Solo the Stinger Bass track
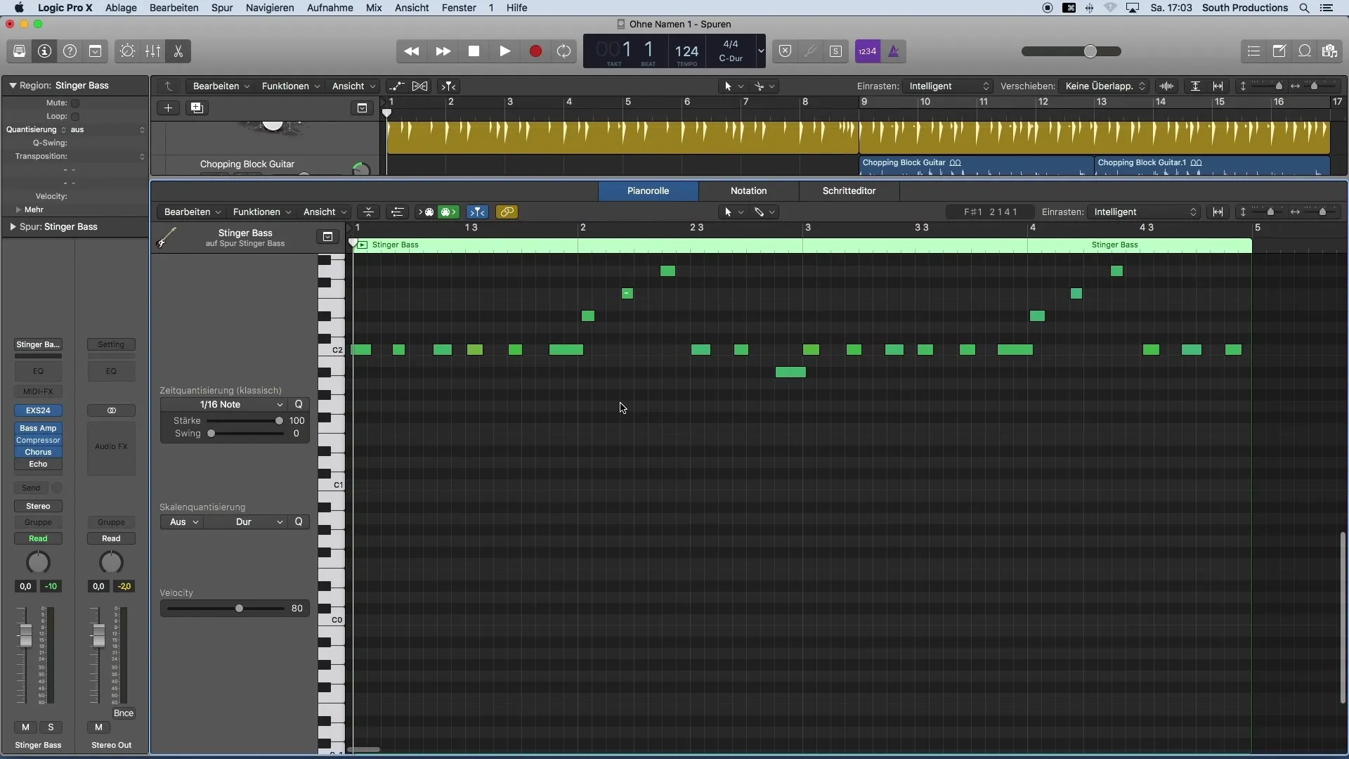The height and width of the screenshot is (759, 1349). [x=50, y=727]
